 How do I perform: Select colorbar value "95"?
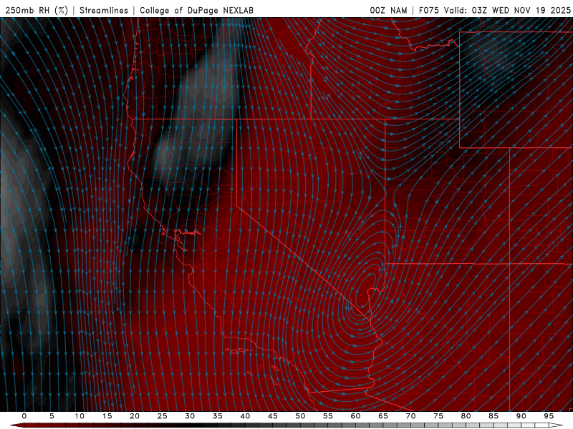click(x=549, y=416)
